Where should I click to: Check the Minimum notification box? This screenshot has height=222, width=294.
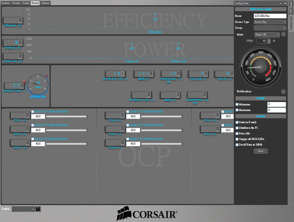(237, 104)
